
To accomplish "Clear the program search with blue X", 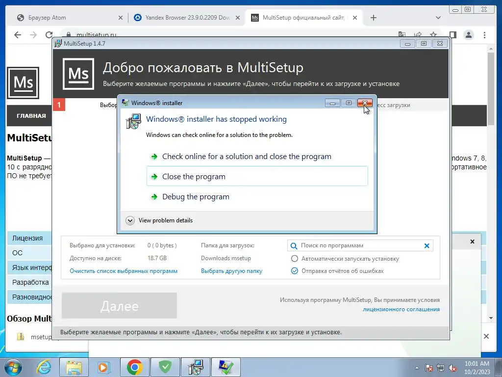I will point(427,245).
